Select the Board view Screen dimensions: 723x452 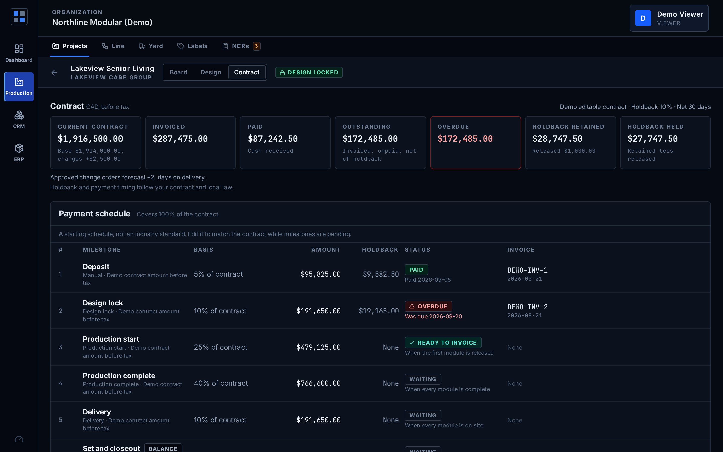pyautogui.click(x=178, y=72)
